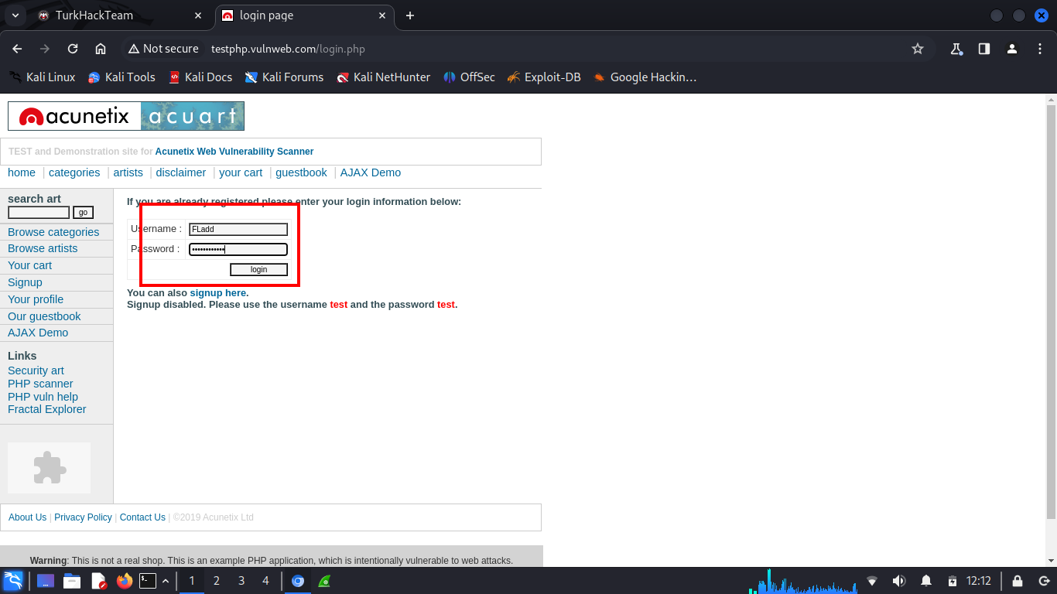This screenshot has width=1057, height=594.
Task: Open the browser profile icon
Action: [1012, 49]
